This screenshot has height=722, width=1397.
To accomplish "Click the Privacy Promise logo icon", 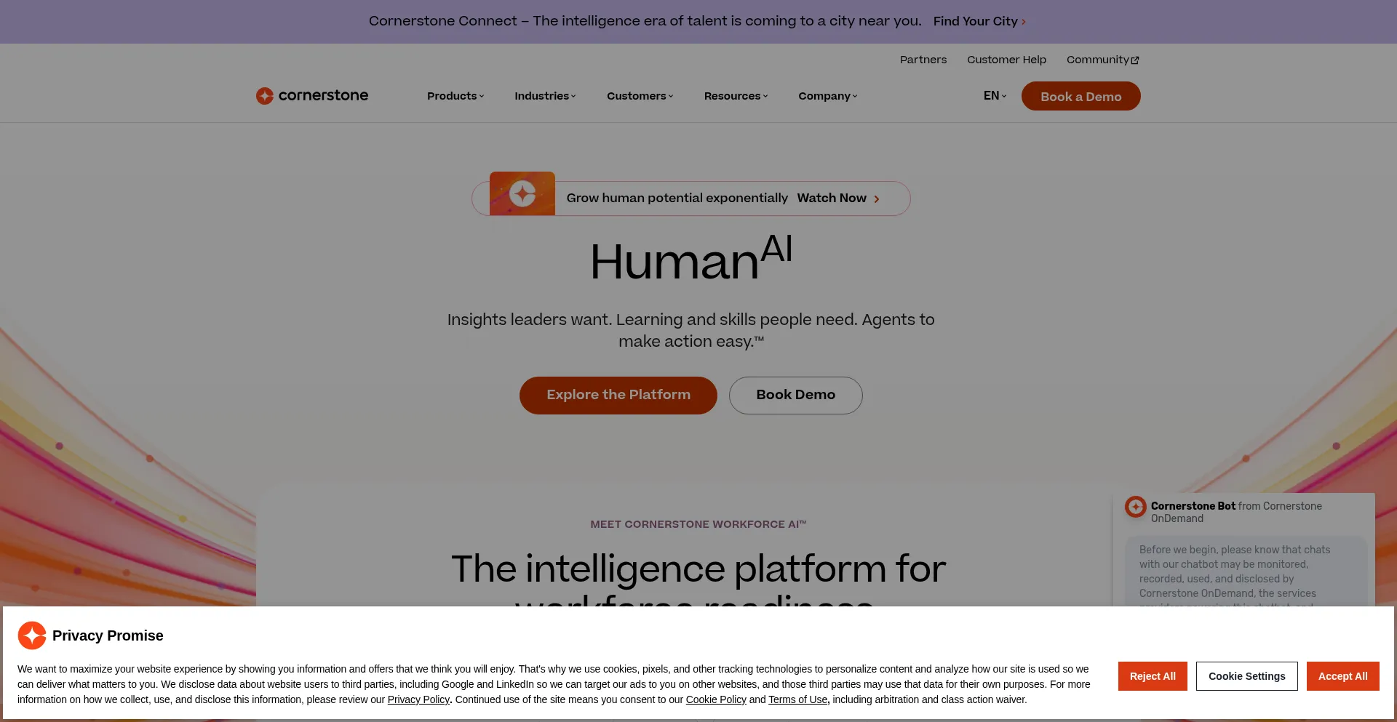I will point(32,635).
